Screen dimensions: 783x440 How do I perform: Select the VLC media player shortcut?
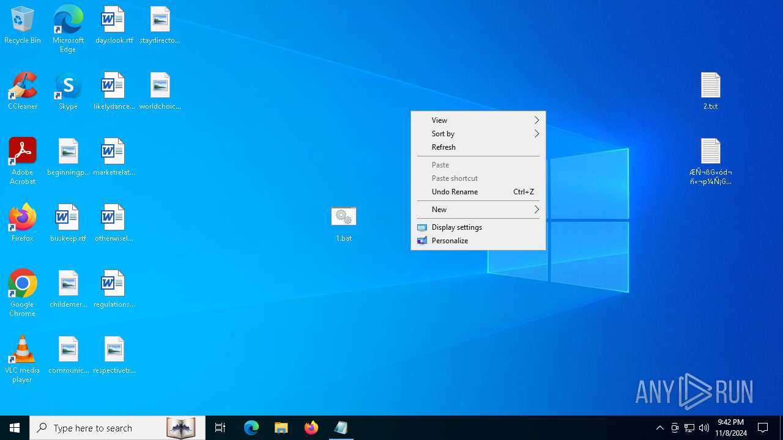click(23, 359)
